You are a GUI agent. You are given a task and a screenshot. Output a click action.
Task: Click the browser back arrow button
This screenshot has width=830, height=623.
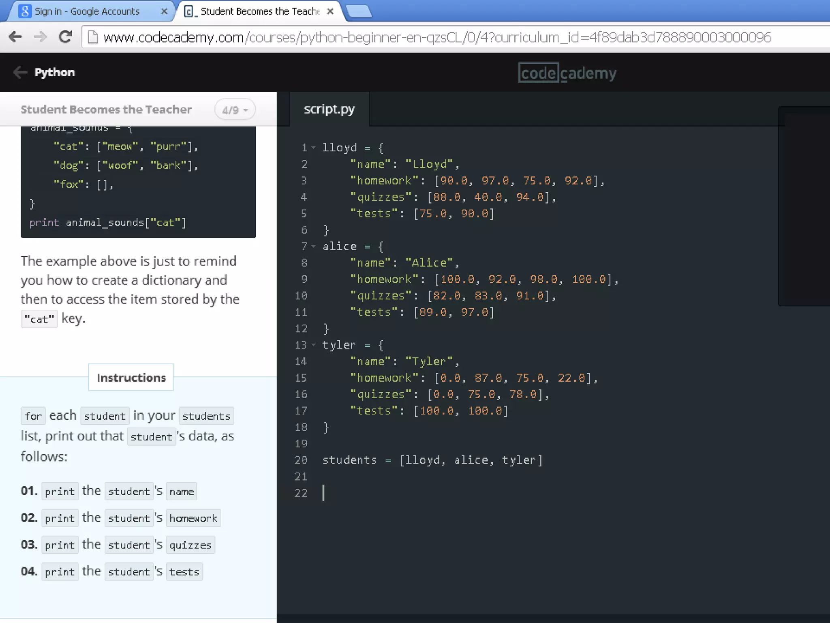15,37
